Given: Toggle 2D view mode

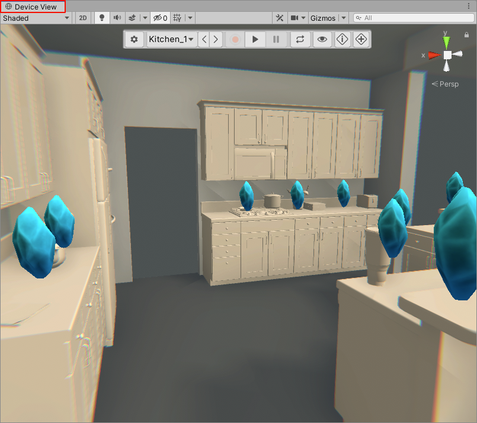Looking at the screenshot, I should click(x=83, y=18).
